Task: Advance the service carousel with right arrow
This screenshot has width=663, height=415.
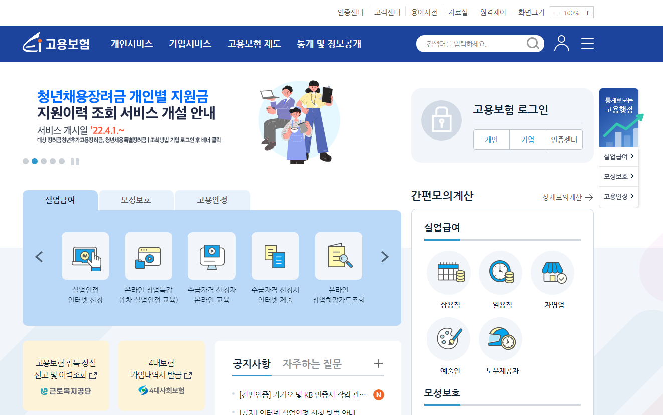Action: point(385,256)
